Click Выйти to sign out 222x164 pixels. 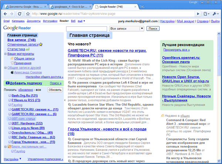[x=215, y=21]
